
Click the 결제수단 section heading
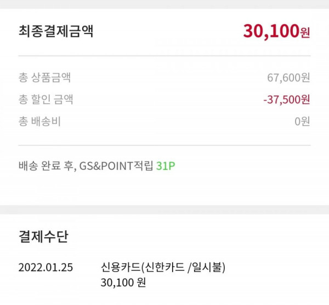[x=43, y=237]
